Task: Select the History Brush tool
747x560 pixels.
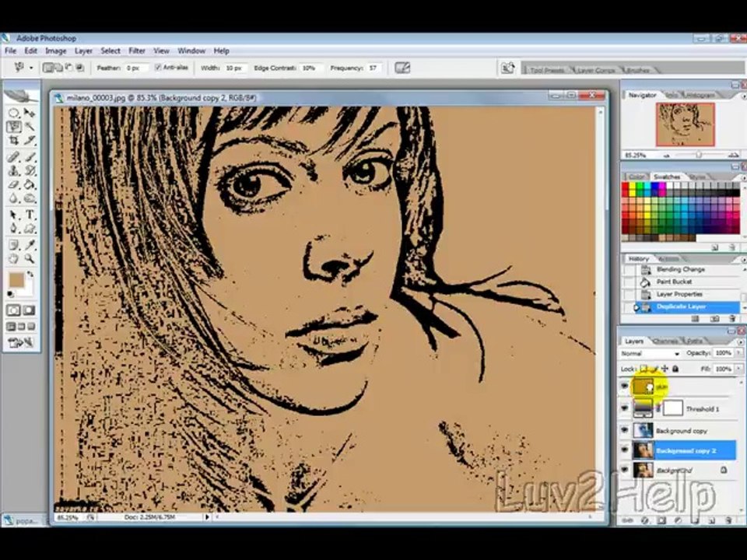Action: coord(30,170)
